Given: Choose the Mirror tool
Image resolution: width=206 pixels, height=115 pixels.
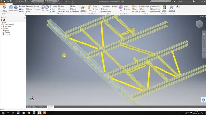Looking at the screenshot, I should [x=115, y=6].
